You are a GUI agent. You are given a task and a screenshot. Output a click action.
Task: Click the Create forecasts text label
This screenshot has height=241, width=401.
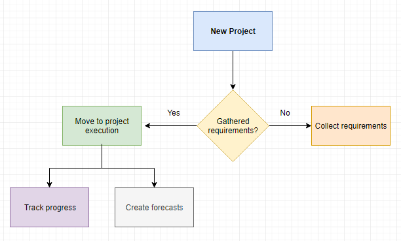154,208
